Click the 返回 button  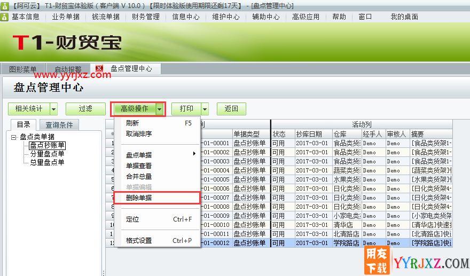click(231, 109)
